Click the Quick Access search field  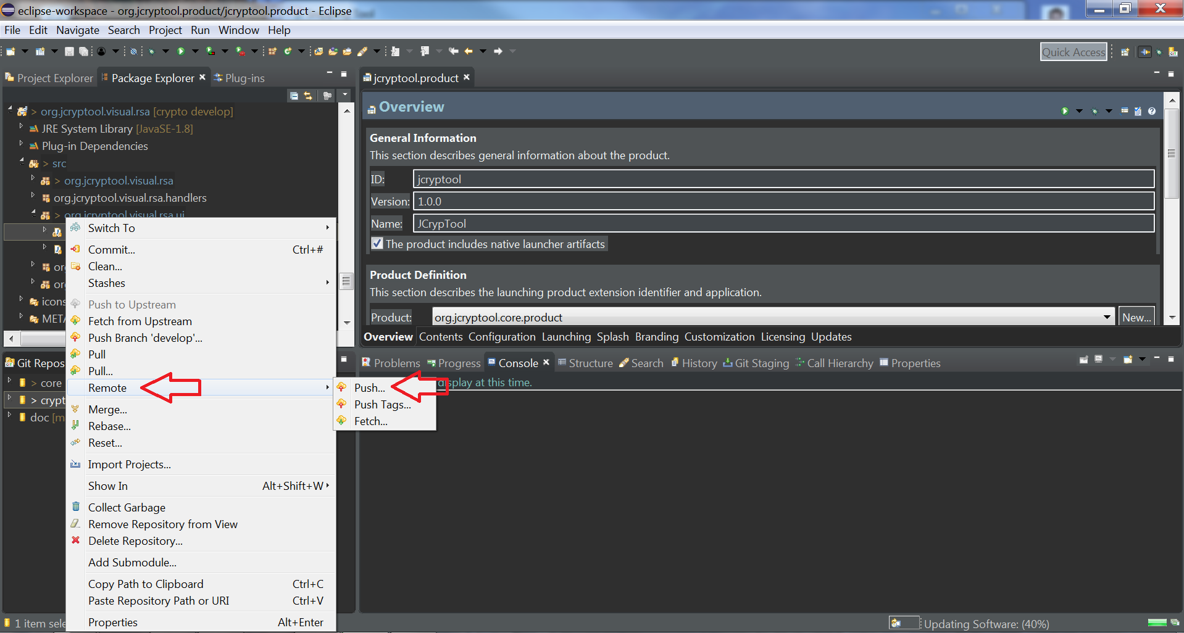[1074, 52]
